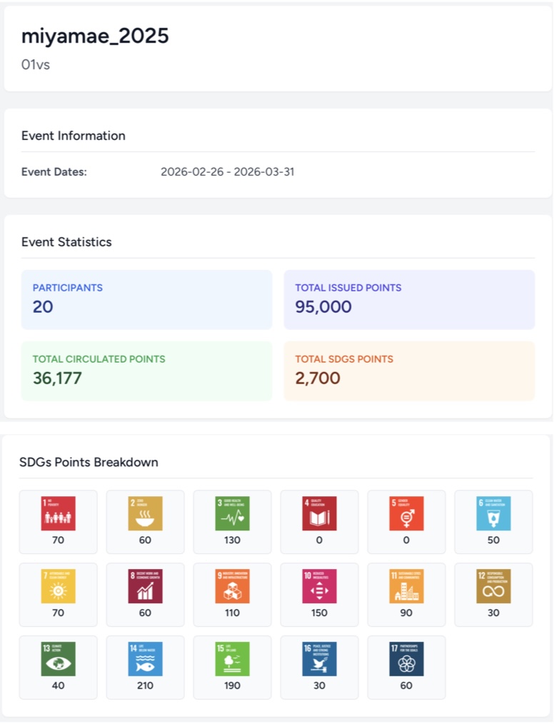Click the SDG 1 No Poverty icon
The image size is (557, 724).
(59, 513)
